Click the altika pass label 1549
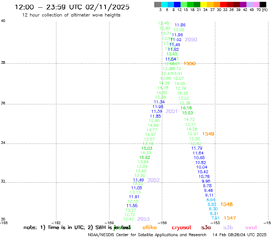 208,134
